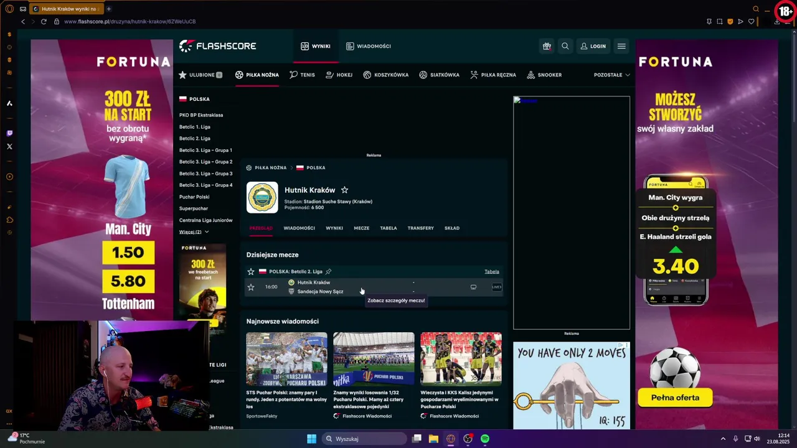Switch to PRZEGLĄD team tab
Viewport: 797px width, 448px height.
[261, 228]
